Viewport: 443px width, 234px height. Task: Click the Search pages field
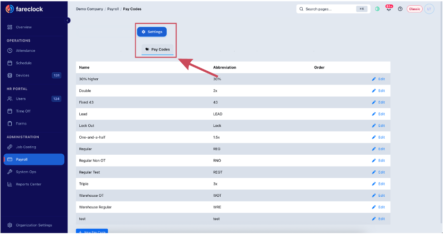333,9
